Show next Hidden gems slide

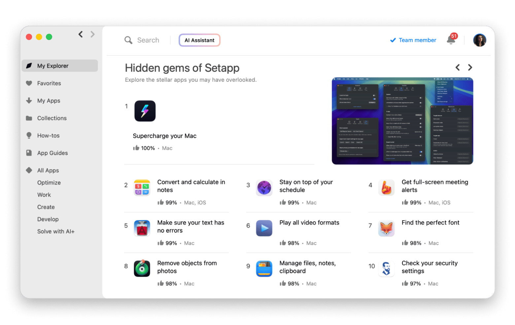tap(470, 68)
